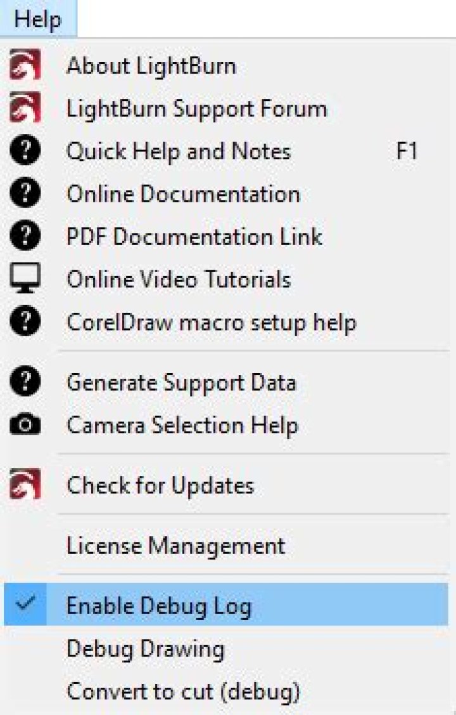
Task: Click the monitor icon for Online Video Tutorials
Action: point(25,279)
